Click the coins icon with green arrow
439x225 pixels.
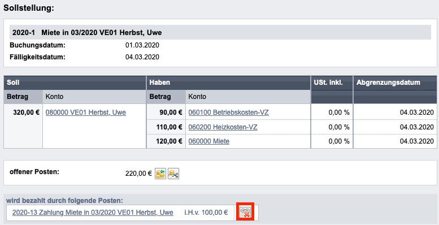point(160,174)
